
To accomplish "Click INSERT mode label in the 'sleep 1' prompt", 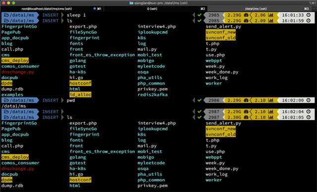I will click(x=51, y=15).
